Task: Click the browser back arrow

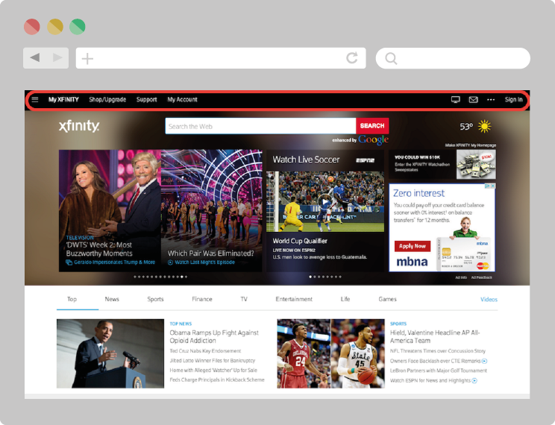Action: tap(34, 57)
